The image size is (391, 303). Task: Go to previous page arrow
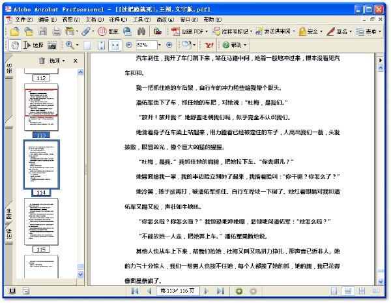tap(149, 291)
